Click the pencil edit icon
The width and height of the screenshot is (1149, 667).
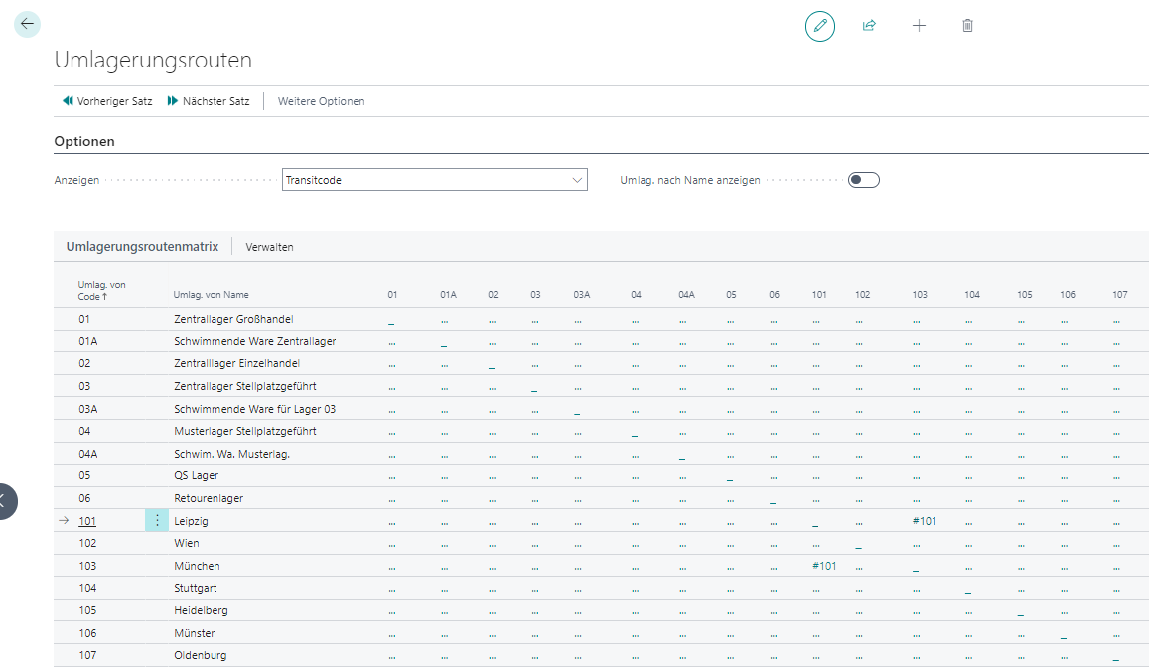pos(819,26)
